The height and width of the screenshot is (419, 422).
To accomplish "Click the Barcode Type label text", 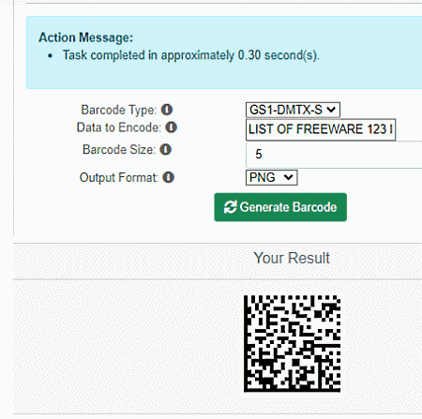I will click(x=119, y=110).
